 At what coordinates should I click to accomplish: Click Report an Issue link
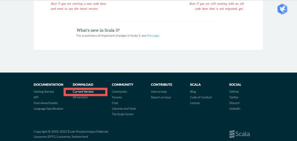(x=161, y=97)
